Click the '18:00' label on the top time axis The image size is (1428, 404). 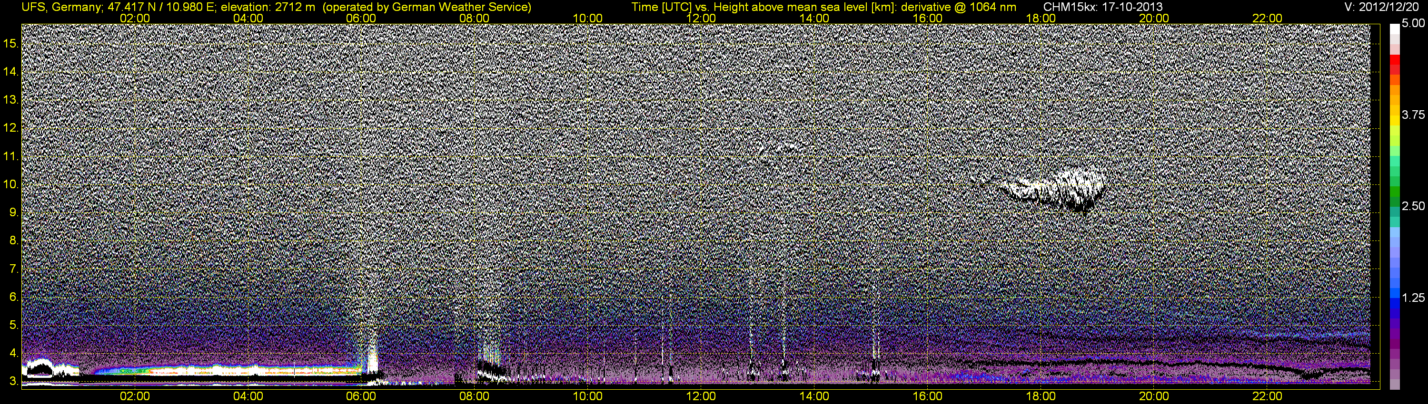click(1041, 18)
